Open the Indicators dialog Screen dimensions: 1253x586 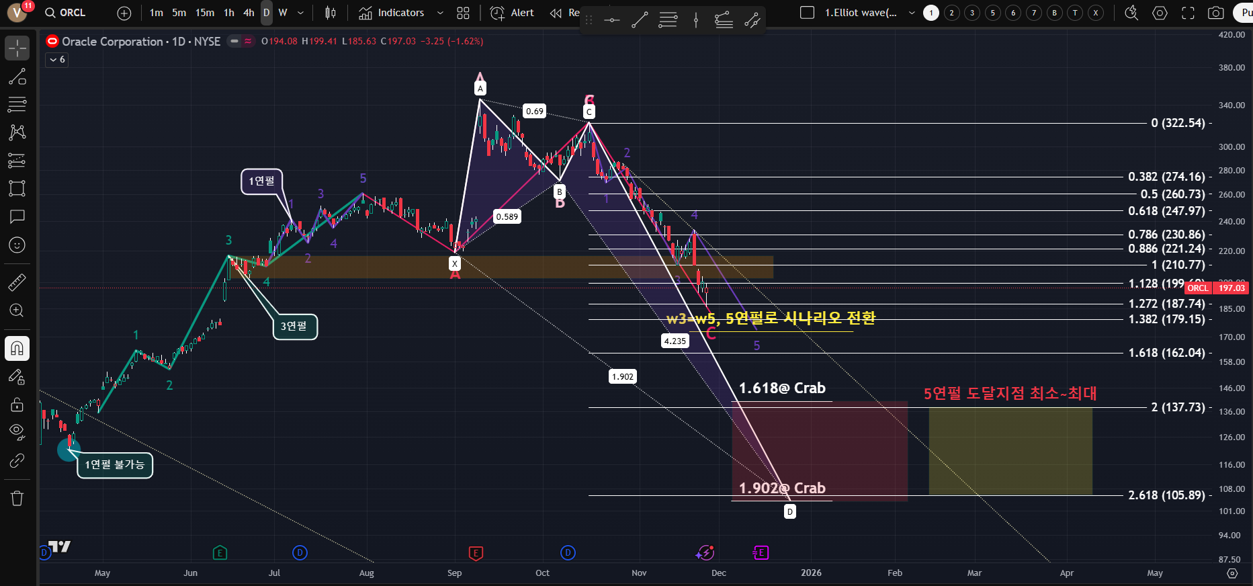coord(392,13)
